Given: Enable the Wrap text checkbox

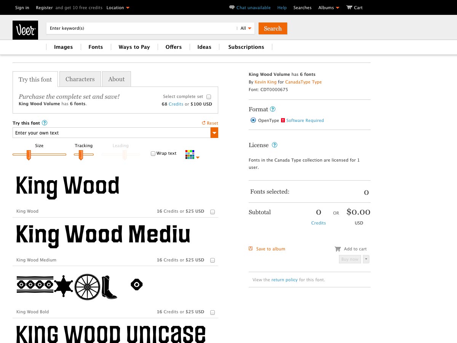Looking at the screenshot, I should point(153,154).
